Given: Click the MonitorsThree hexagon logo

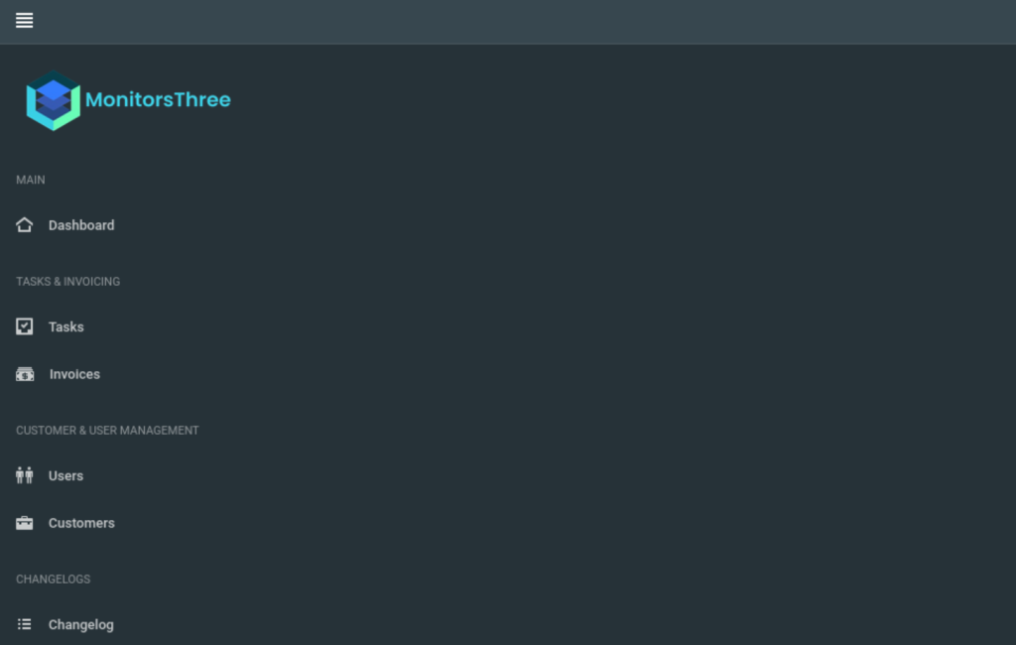Looking at the screenshot, I should (54, 100).
